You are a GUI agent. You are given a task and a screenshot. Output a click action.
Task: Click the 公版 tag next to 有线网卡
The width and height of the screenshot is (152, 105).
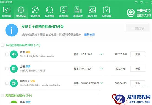point(33,81)
